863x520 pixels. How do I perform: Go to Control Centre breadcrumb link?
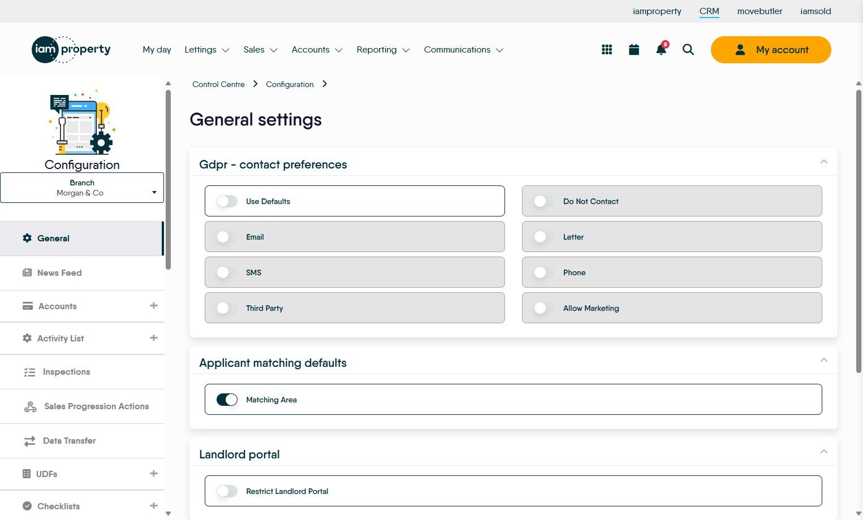pos(218,84)
